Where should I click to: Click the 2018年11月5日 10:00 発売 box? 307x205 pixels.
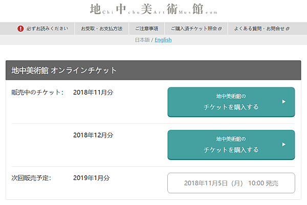231,183
